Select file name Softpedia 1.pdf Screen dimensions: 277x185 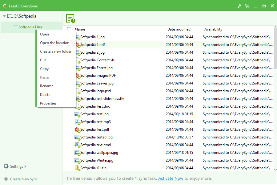pyautogui.click(x=93, y=45)
